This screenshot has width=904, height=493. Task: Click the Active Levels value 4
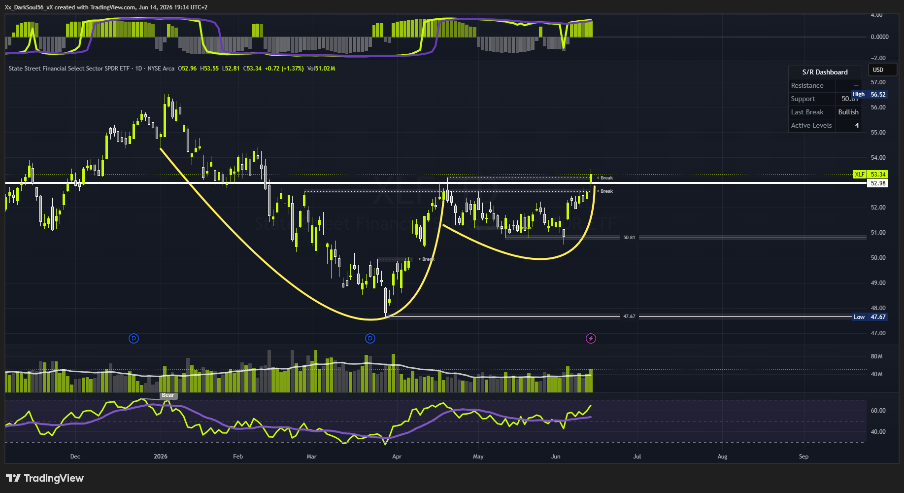(x=857, y=125)
